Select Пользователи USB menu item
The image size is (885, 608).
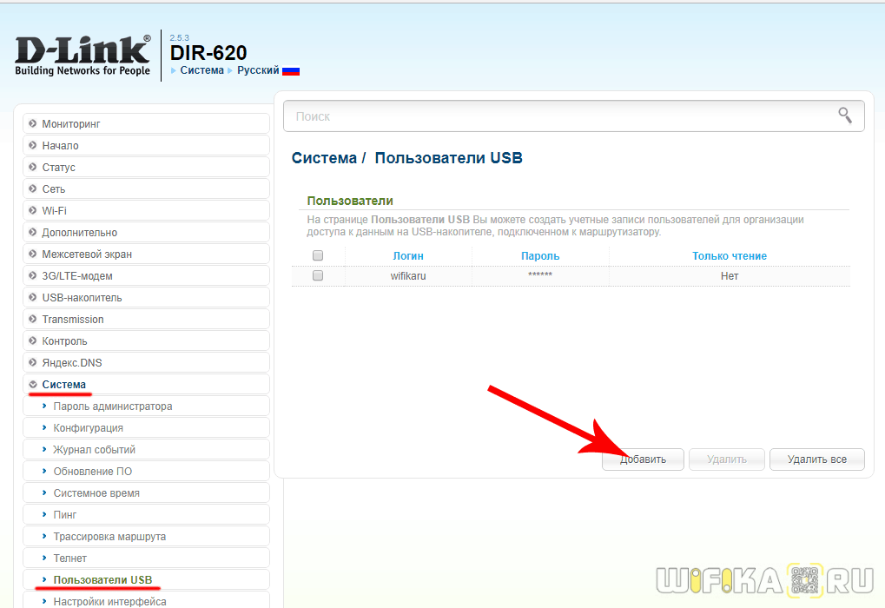coord(146,580)
